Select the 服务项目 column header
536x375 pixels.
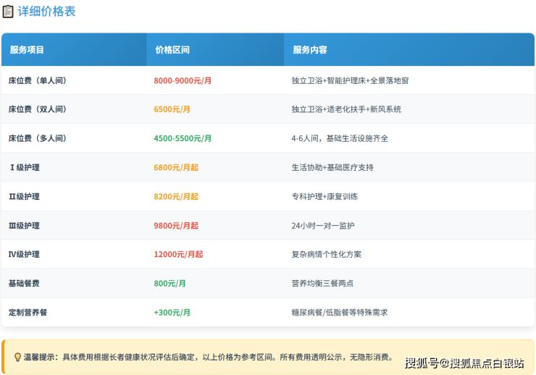pos(27,50)
